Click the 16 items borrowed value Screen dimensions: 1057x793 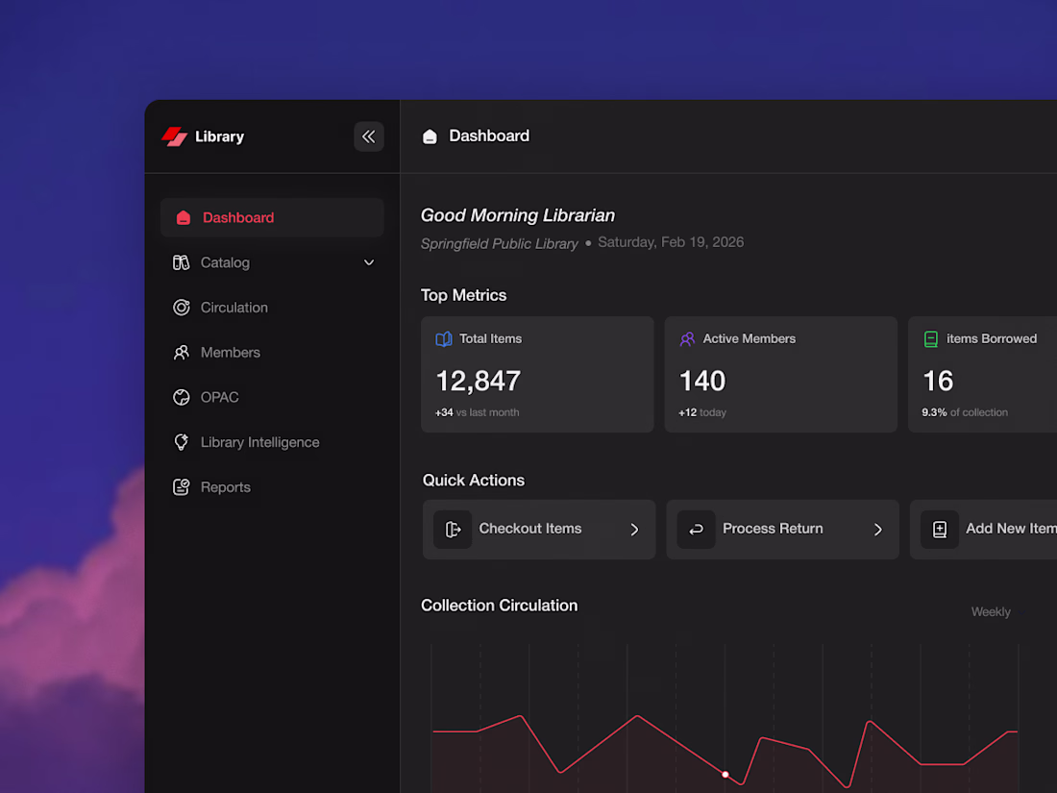point(939,381)
